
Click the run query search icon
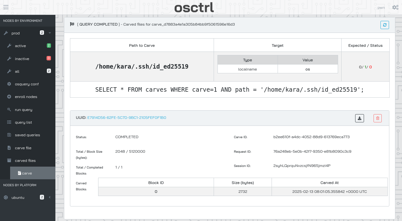(x=9, y=110)
